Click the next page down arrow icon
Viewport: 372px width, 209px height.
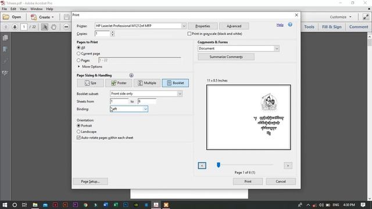click(15, 27)
